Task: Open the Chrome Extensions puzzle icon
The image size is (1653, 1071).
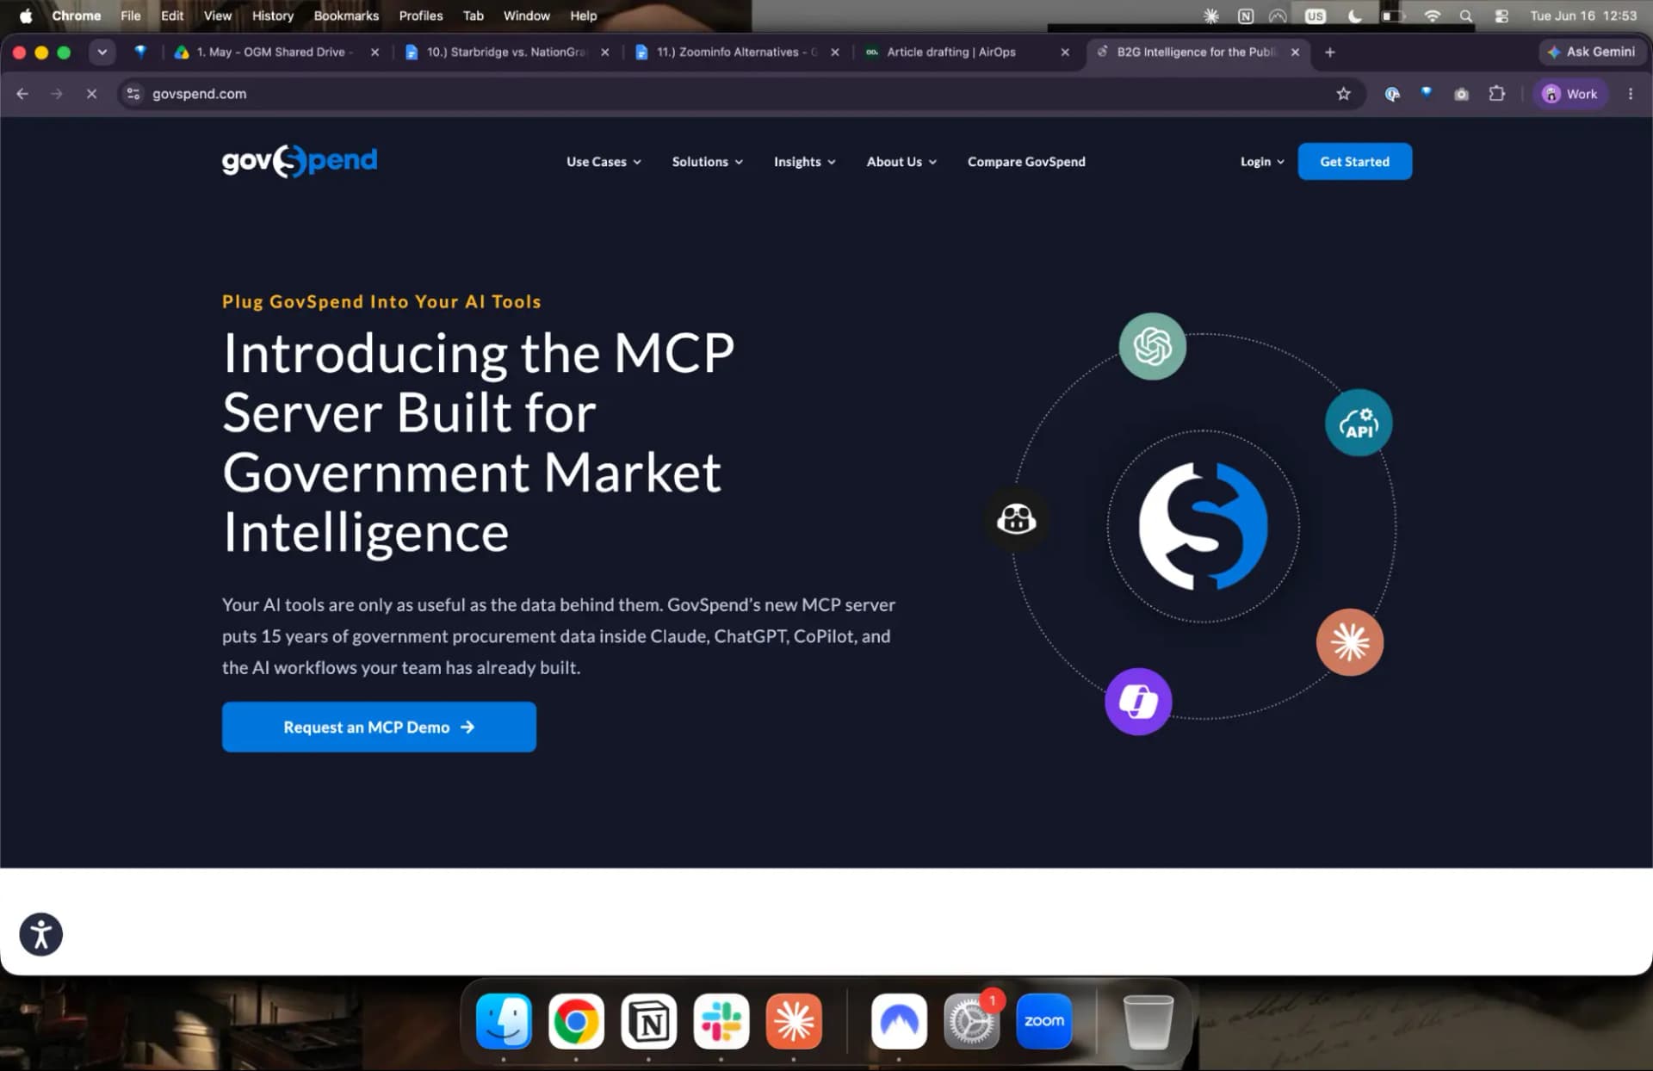Action: coord(1497,94)
